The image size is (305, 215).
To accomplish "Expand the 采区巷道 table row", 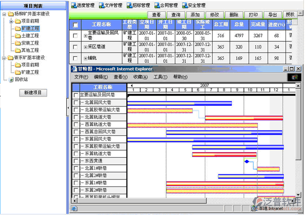I will click(x=86, y=47).
